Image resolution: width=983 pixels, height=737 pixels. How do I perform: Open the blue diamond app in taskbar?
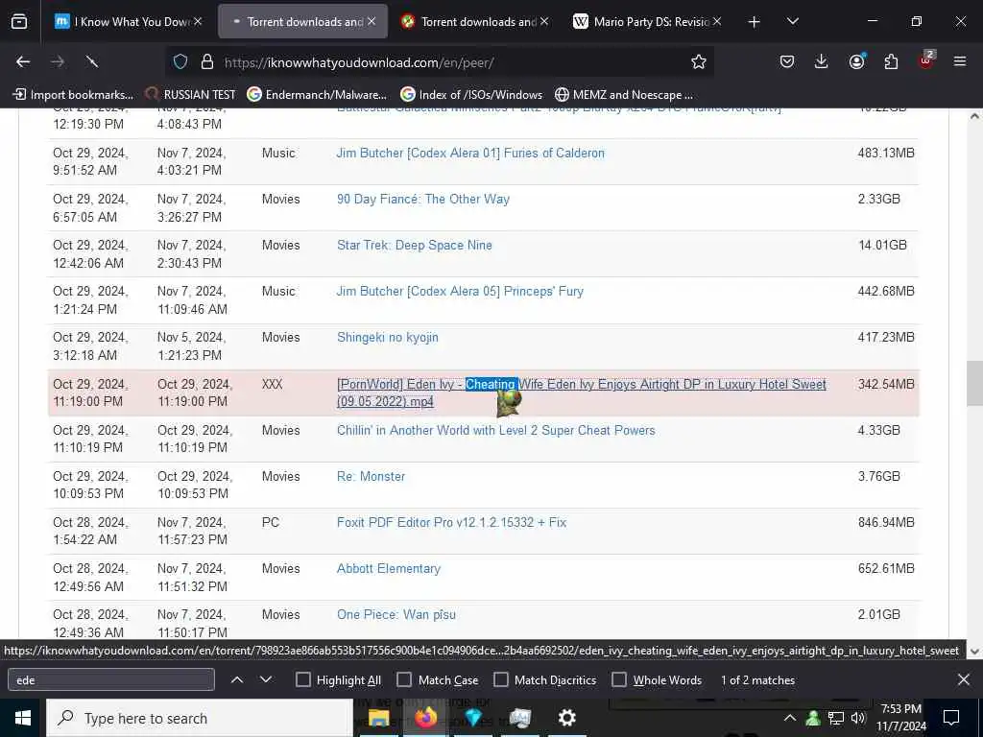473,718
